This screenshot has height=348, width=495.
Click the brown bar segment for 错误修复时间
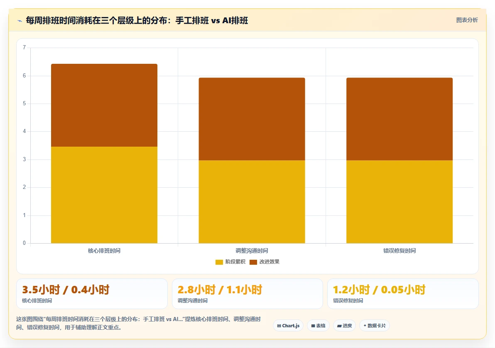[399, 119]
